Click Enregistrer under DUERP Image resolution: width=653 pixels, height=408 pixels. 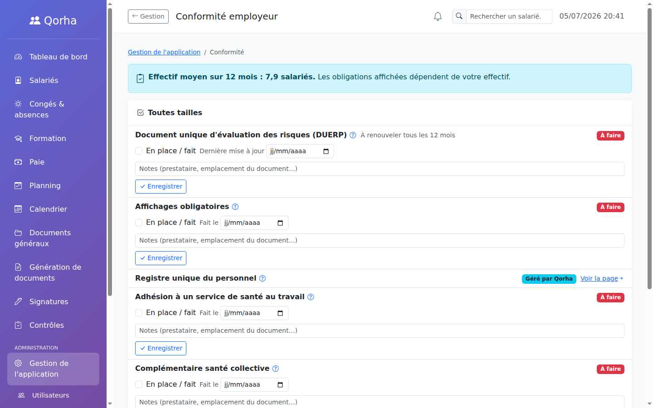[x=161, y=186]
